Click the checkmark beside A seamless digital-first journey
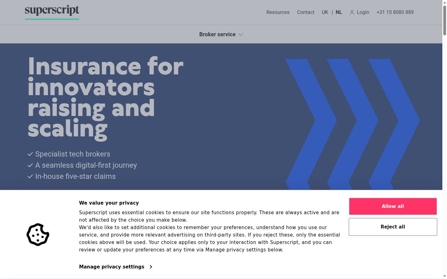 30,165
